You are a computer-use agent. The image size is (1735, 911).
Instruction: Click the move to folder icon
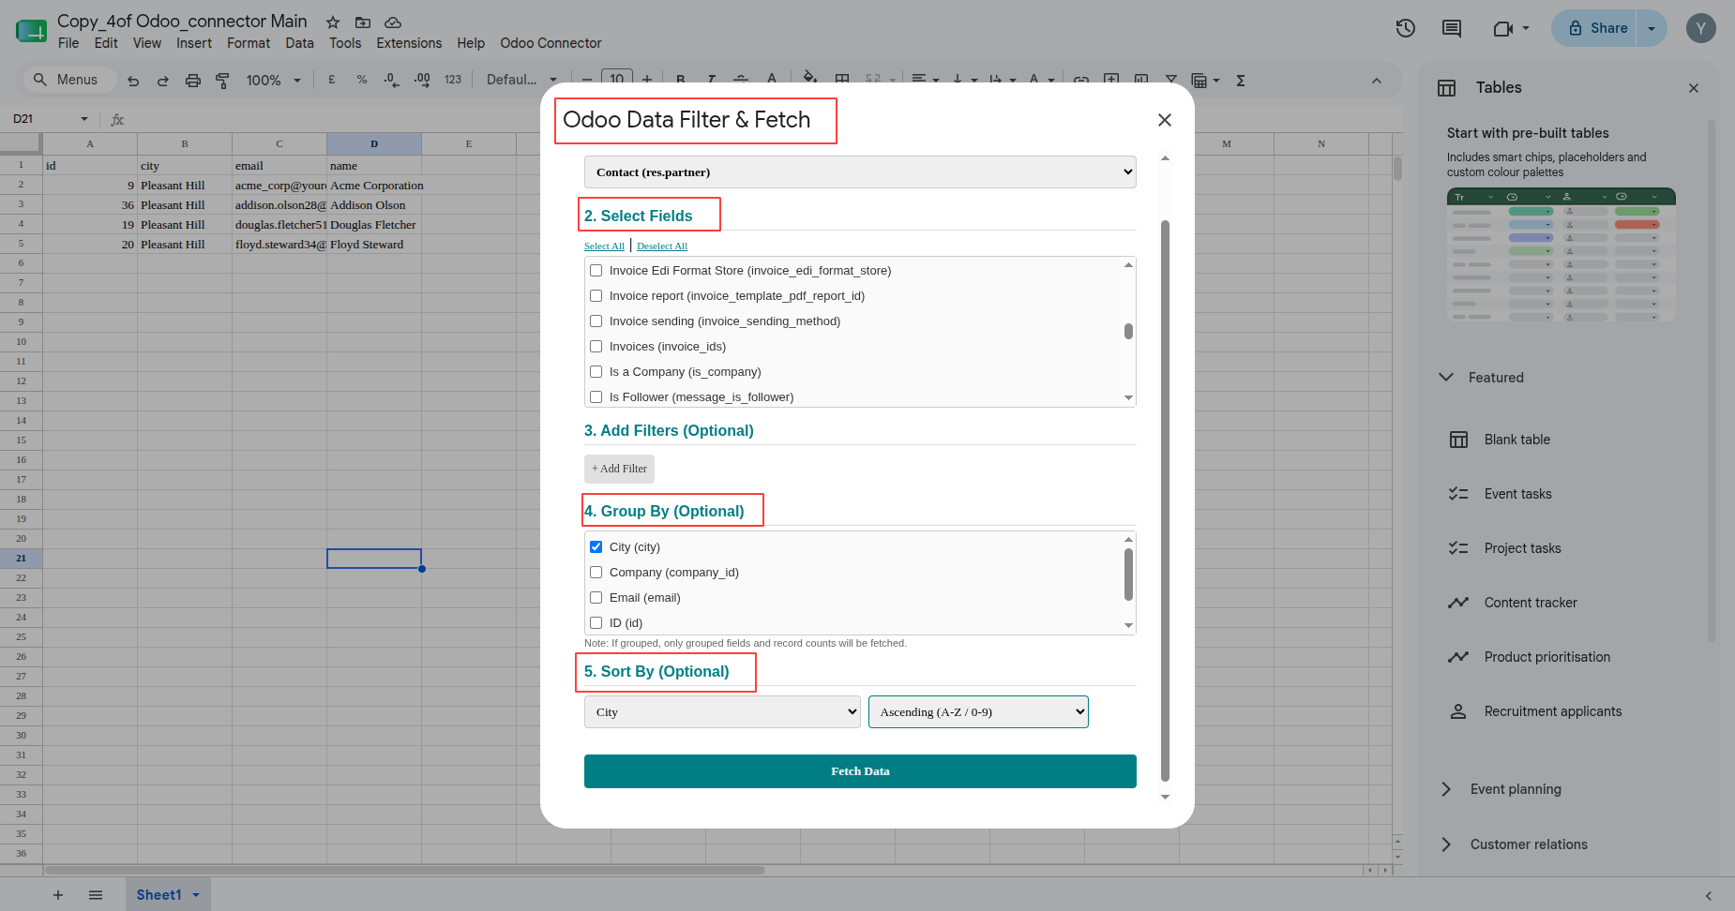[x=363, y=22]
